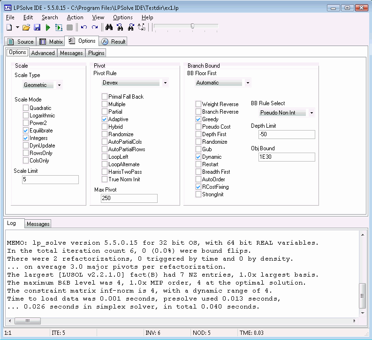Open the Messages tab beside Log
Viewport: 372px width, 340px height.
pyautogui.click(x=38, y=224)
